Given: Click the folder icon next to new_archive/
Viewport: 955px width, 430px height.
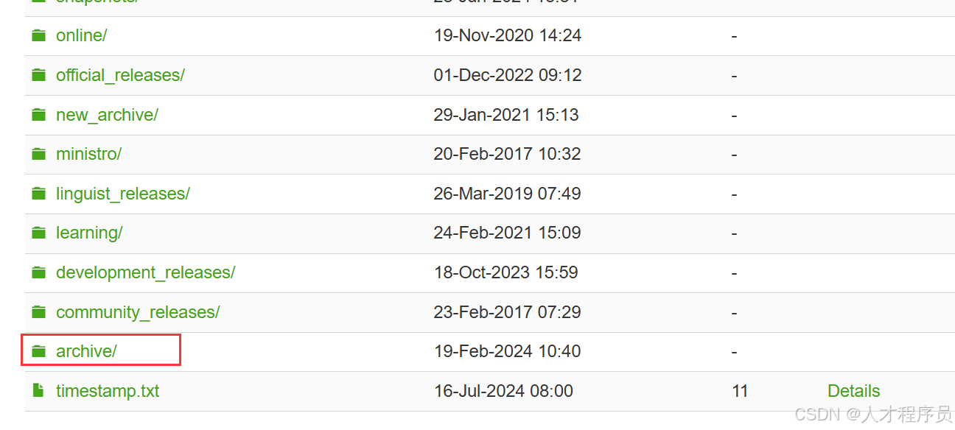Looking at the screenshot, I should [x=38, y=115].
